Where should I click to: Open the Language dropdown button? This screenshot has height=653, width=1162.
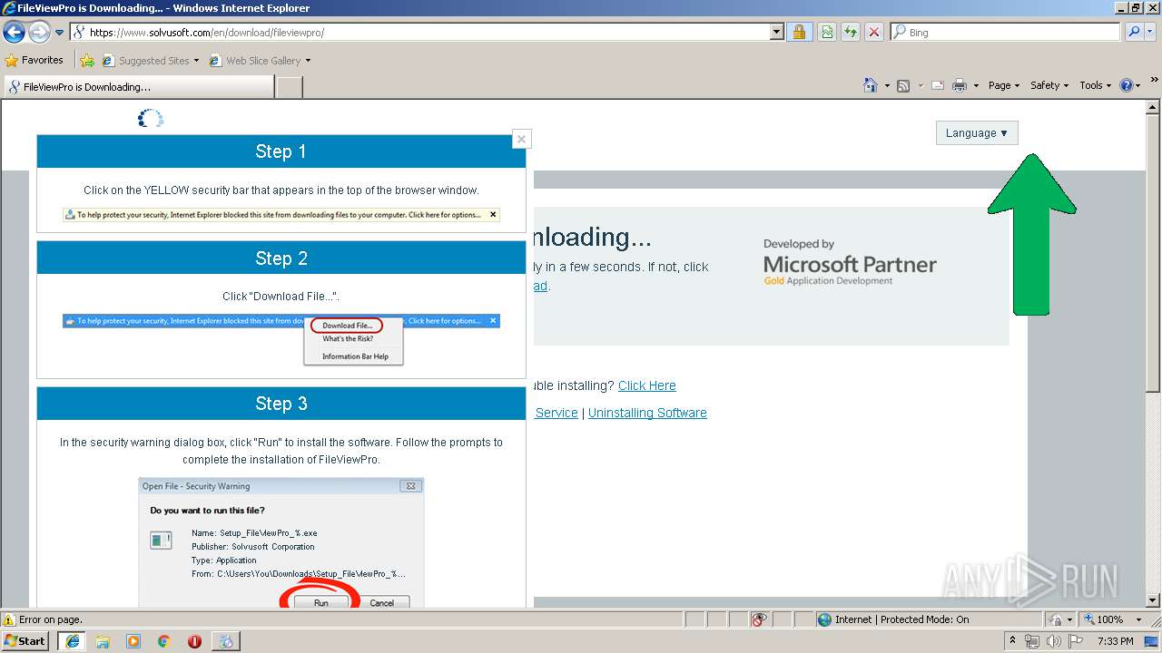coord(977,132)
